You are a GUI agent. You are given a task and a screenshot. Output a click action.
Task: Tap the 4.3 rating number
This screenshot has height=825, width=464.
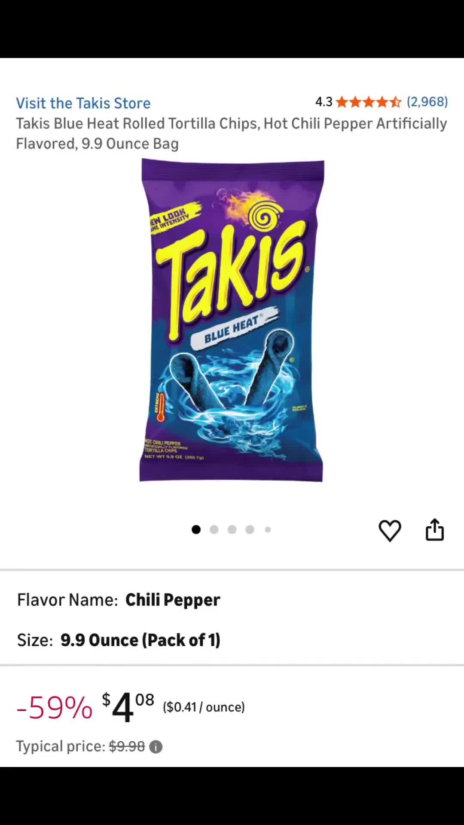click(324, 102)
